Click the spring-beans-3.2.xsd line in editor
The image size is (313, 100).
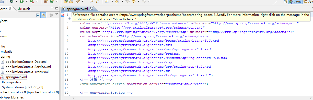[x=154, y=41]
